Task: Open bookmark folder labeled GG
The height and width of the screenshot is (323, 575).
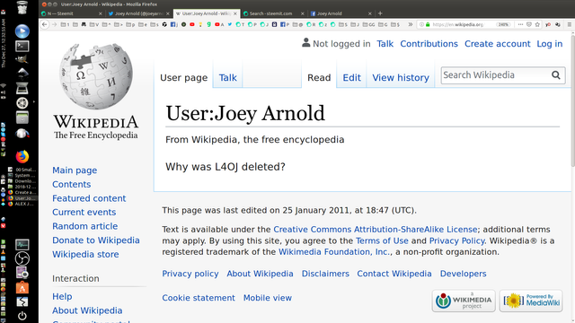Action: (368, 24)
